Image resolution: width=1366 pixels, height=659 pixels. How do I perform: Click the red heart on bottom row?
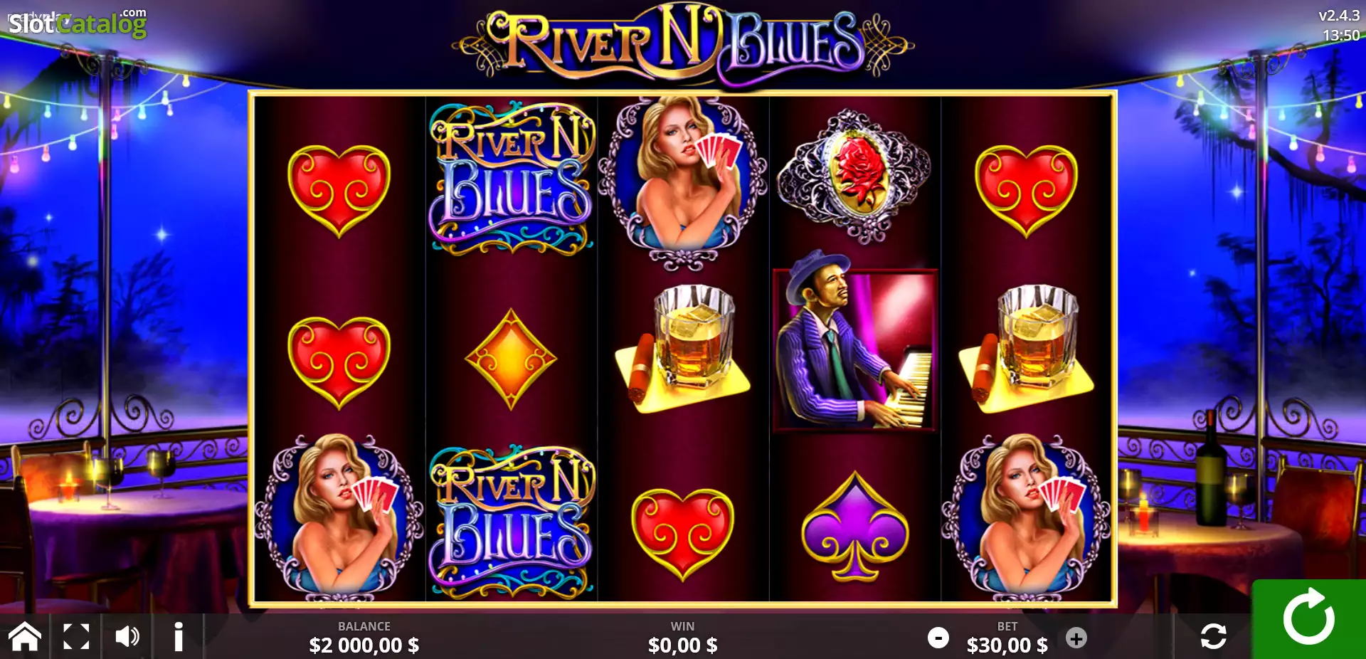point(683,534)
